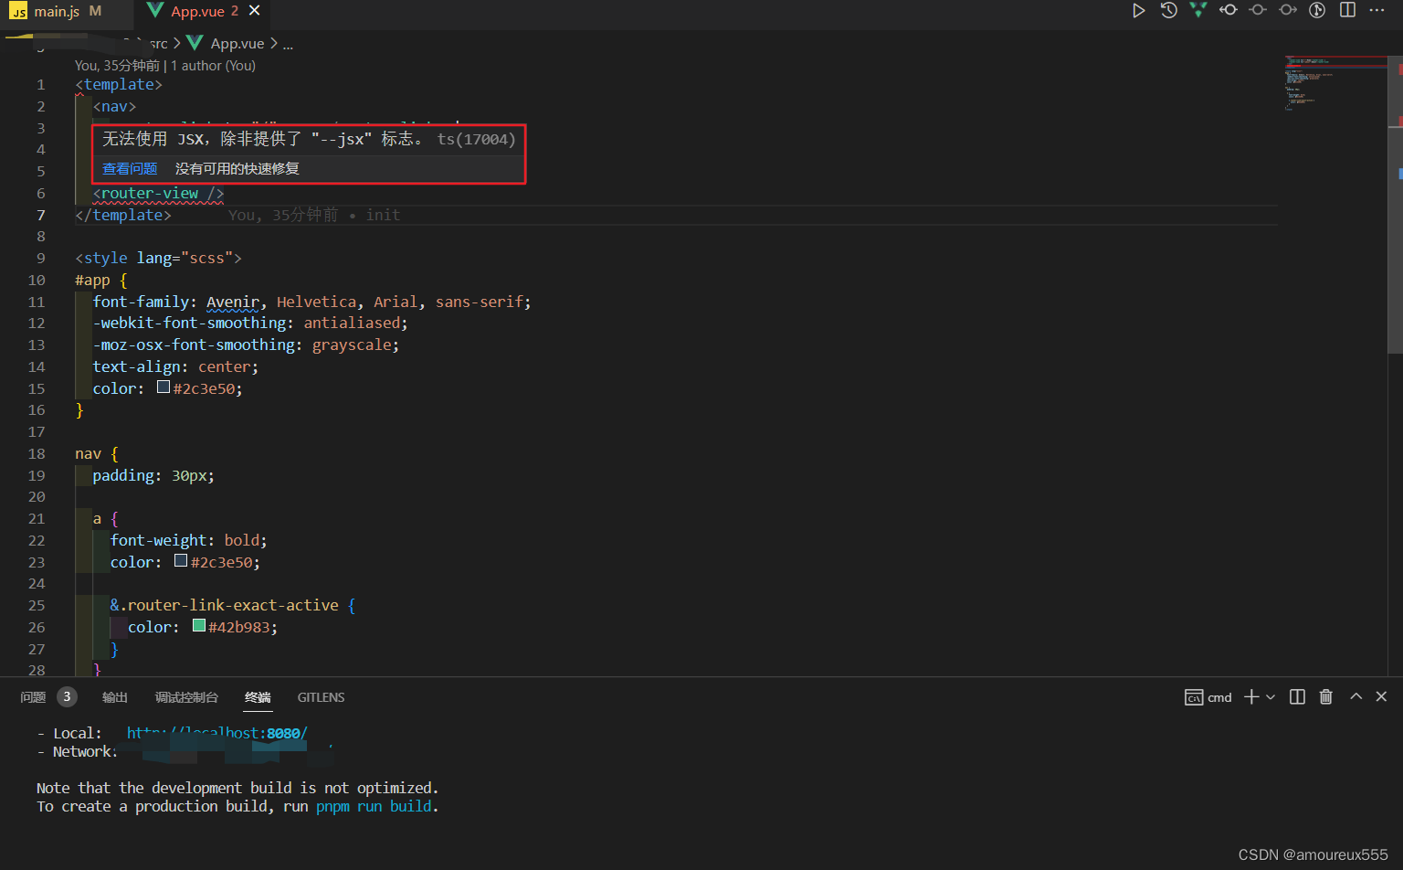Click the -webkit-font-smoothing line

tap(250, 324)
